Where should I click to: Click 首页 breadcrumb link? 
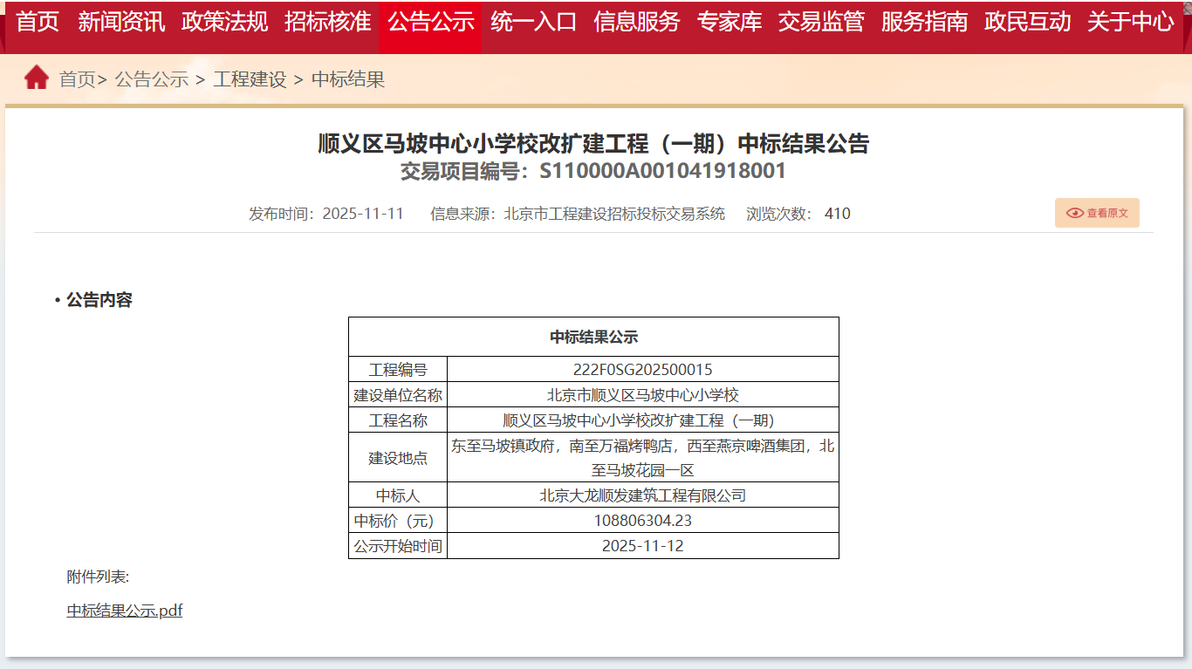(77, 79)
